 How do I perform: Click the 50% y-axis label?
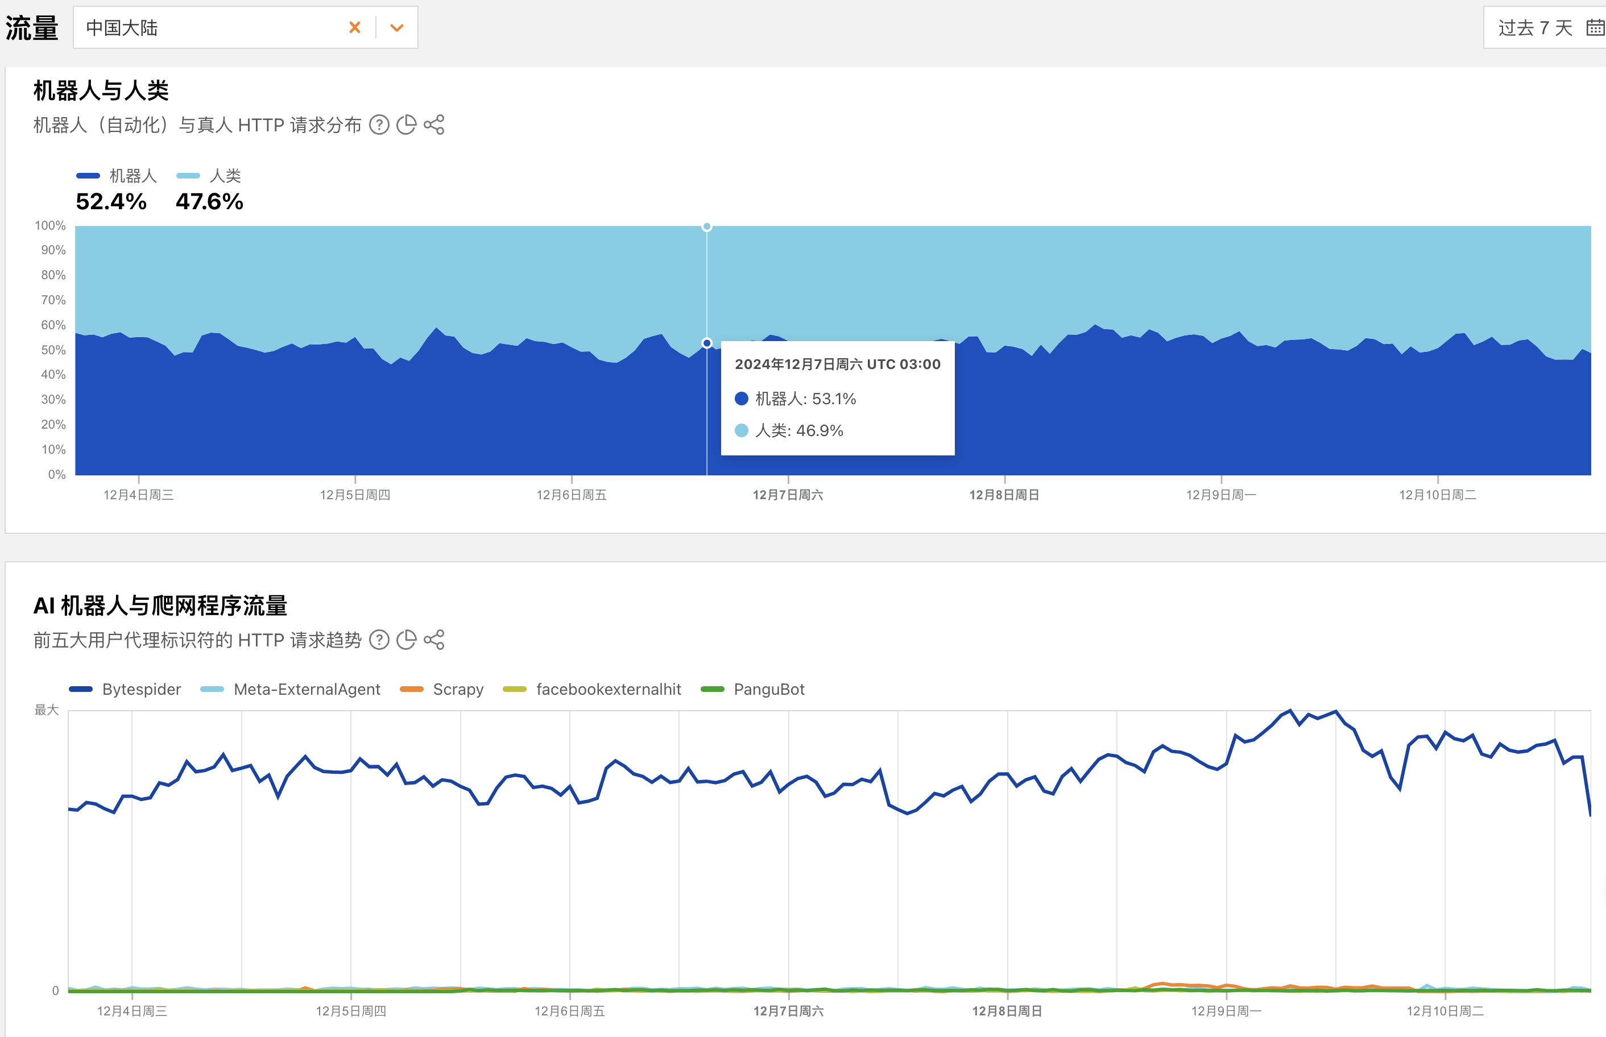coord(53,350)
